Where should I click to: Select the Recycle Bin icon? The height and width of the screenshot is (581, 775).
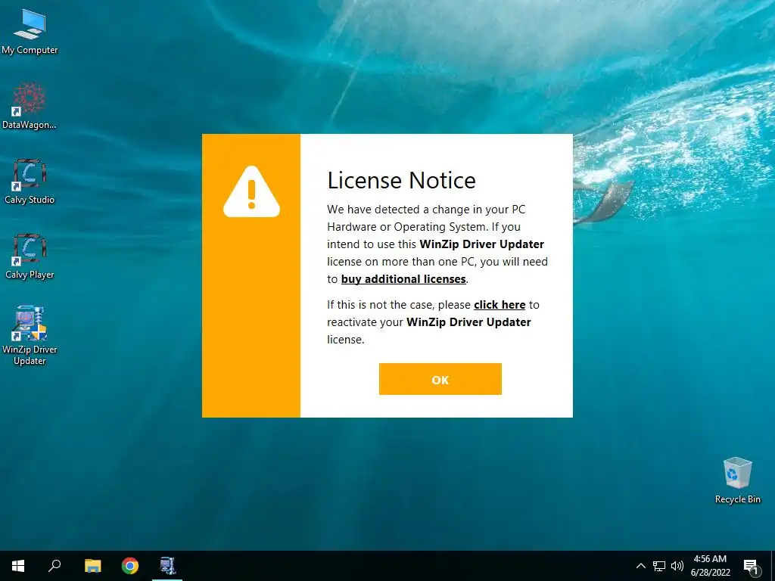(x=737, y=480)
